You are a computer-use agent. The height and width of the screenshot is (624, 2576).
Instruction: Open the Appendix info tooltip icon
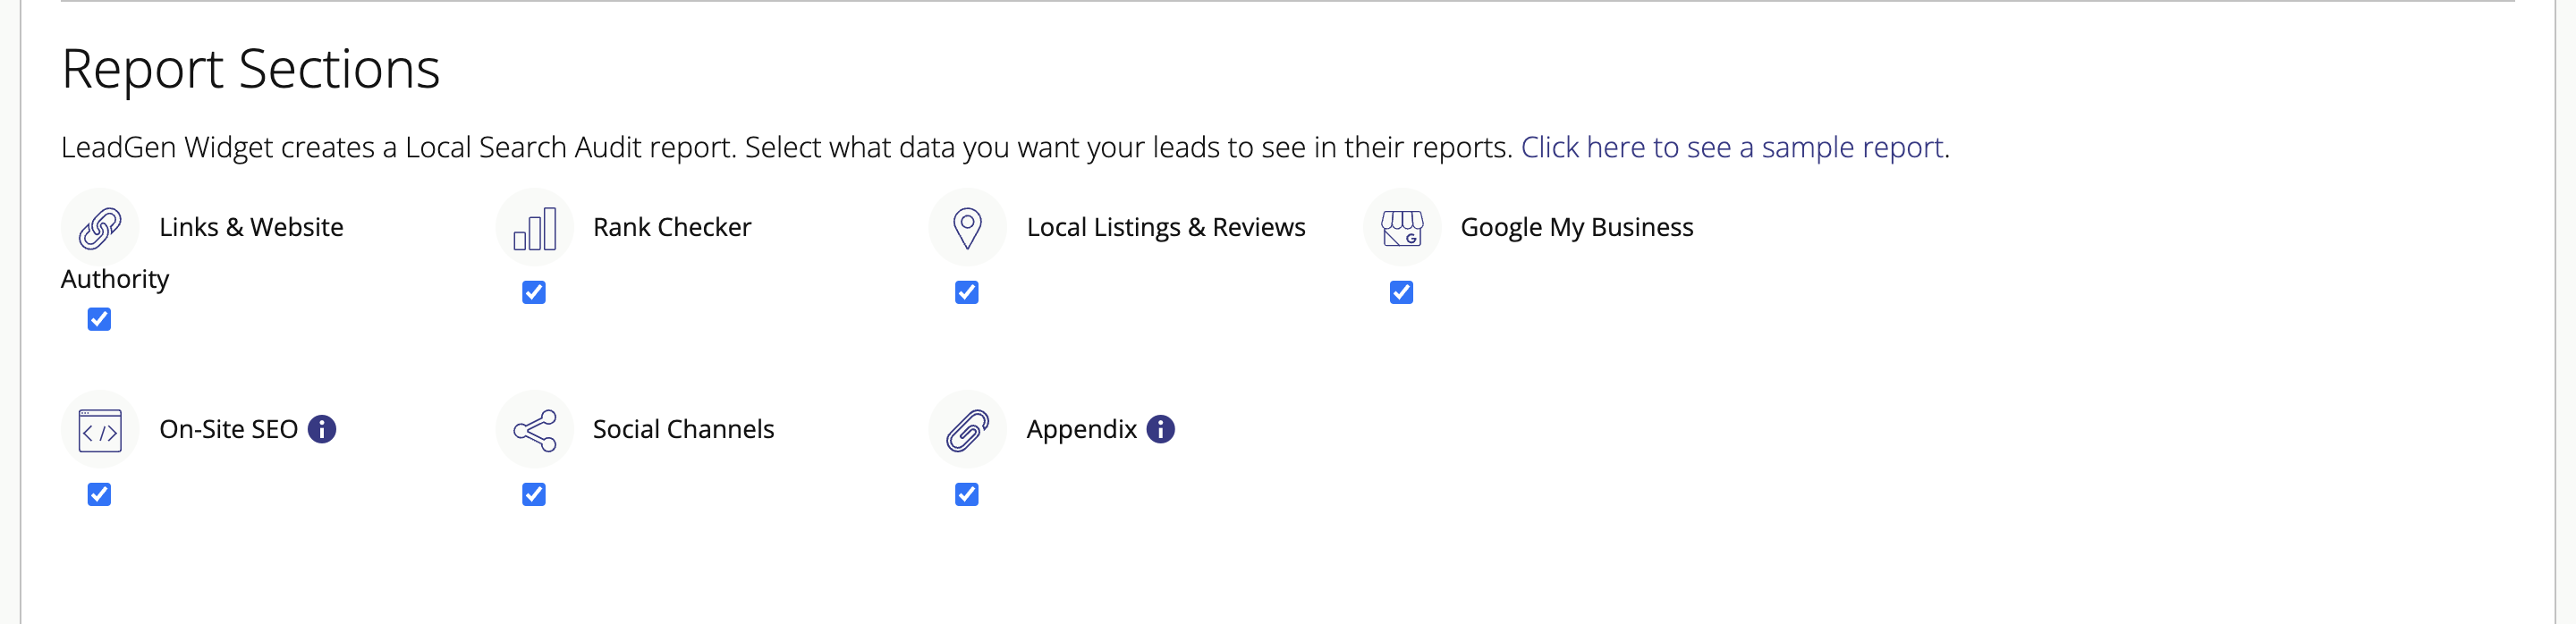pyautogui.click(x=1160, y=429)
